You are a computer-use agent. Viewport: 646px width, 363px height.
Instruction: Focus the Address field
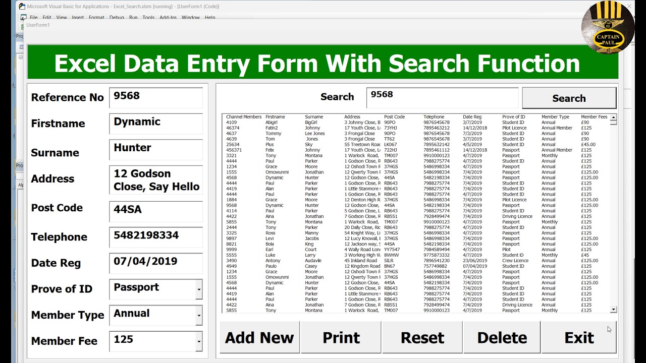156,180
